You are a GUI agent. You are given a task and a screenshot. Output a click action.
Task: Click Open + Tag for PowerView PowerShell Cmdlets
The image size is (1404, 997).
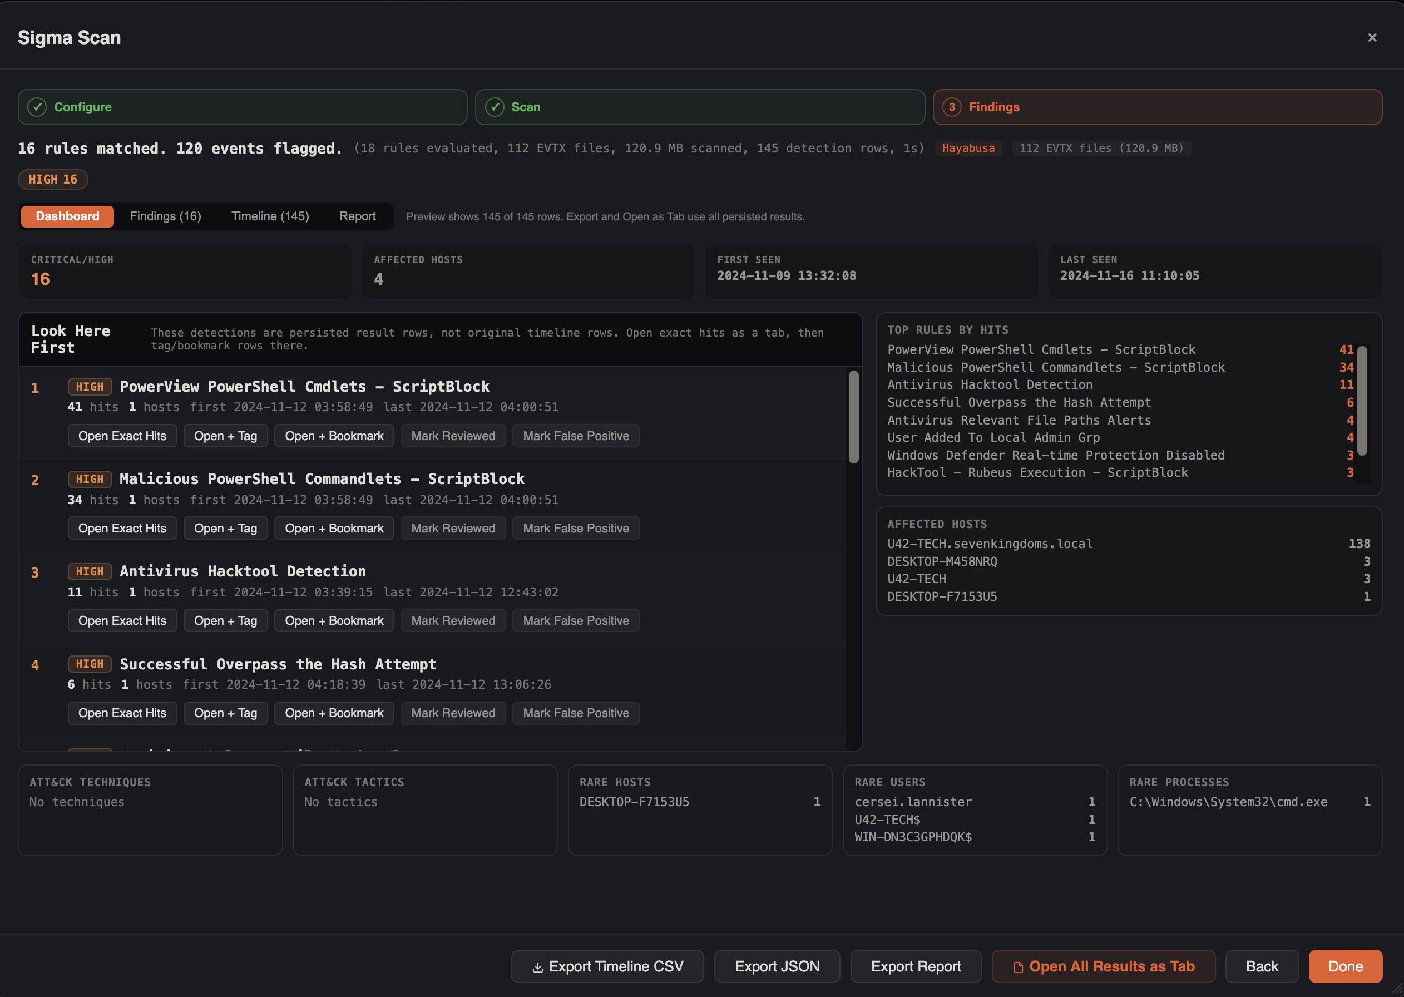click(226, 436)
